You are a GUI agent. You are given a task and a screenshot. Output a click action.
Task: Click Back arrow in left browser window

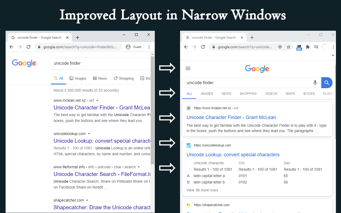point(11,47)
